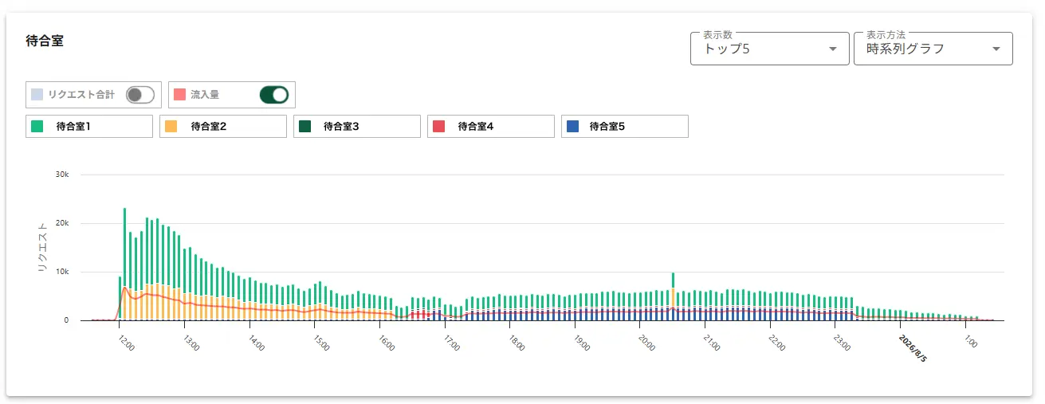Click the 12:00 time axis label
Screen dimensions: 1045x404
coord(126,343)
